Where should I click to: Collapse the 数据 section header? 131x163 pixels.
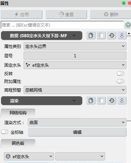point(41,36)
